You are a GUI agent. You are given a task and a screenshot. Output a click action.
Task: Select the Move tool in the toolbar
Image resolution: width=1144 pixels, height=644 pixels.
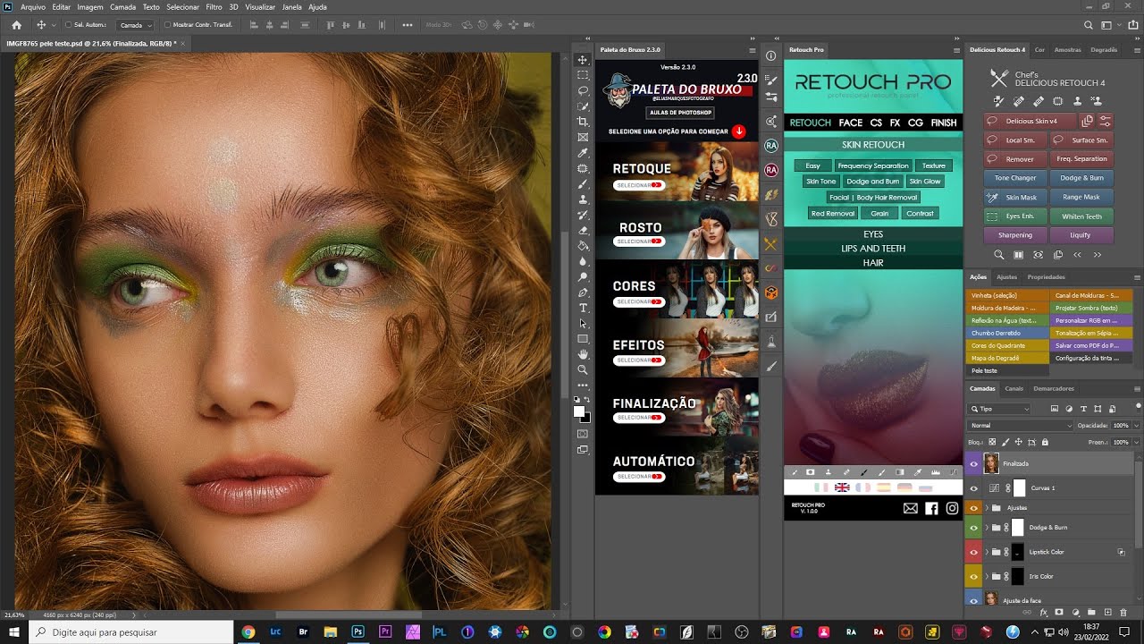583,60
